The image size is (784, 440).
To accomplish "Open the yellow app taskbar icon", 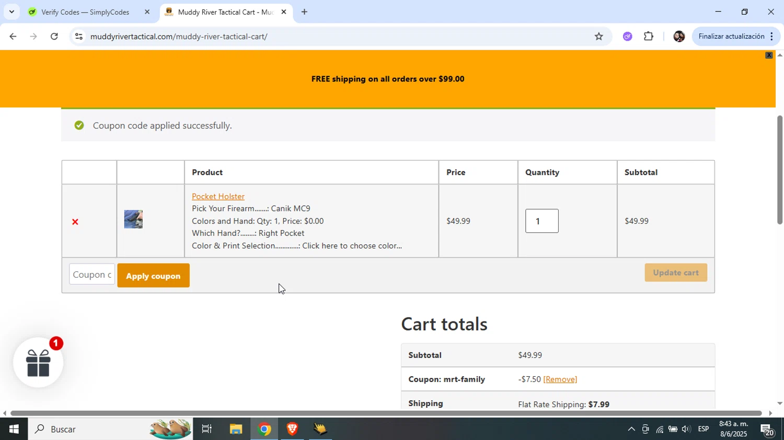I will pos(320,429).
